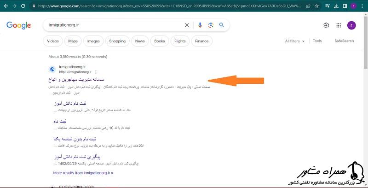Image resolution: width=368 pixels, height=188 pixels.
Task: Share this page via the address bar icon
Action: pyautogui.click(x=308, y=6)
